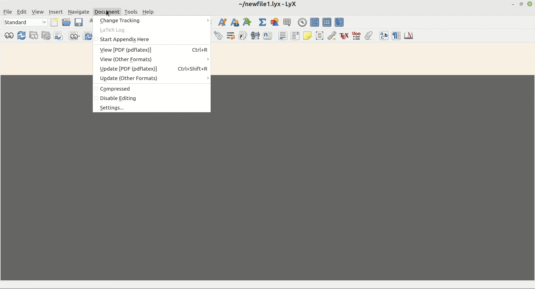Check the Disable Editing option

[x=96, y=98]
